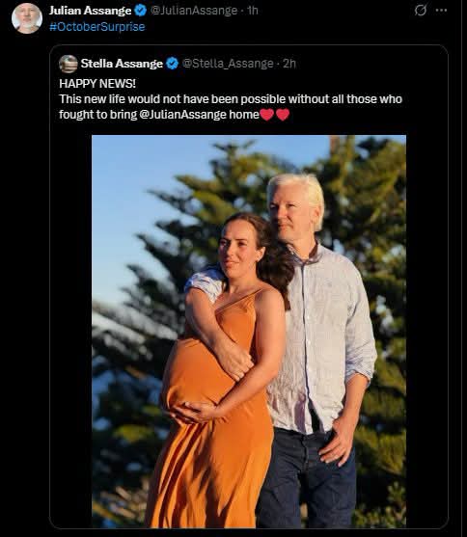
Task: Click the small Stella Assange avatar in quoted tweet
Action: coord(69,64)
